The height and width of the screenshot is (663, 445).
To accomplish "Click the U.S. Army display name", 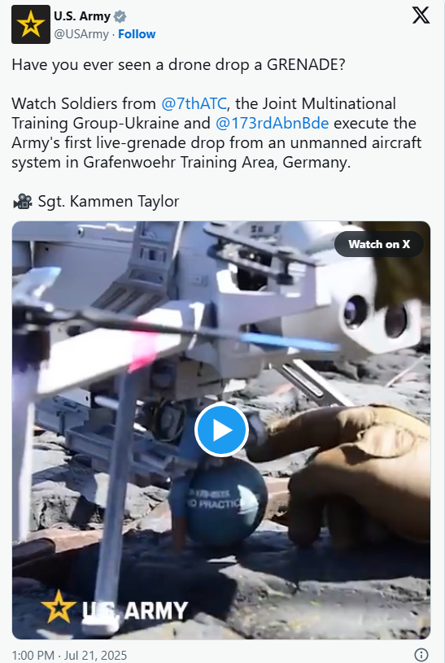I will (x=82, y=16).
